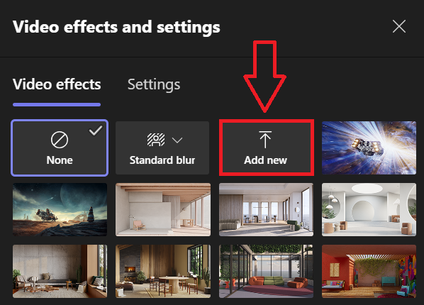This screenshot has height=305, width=424.
Task: Switch to the Settings tab
Action: pos(154,84)
